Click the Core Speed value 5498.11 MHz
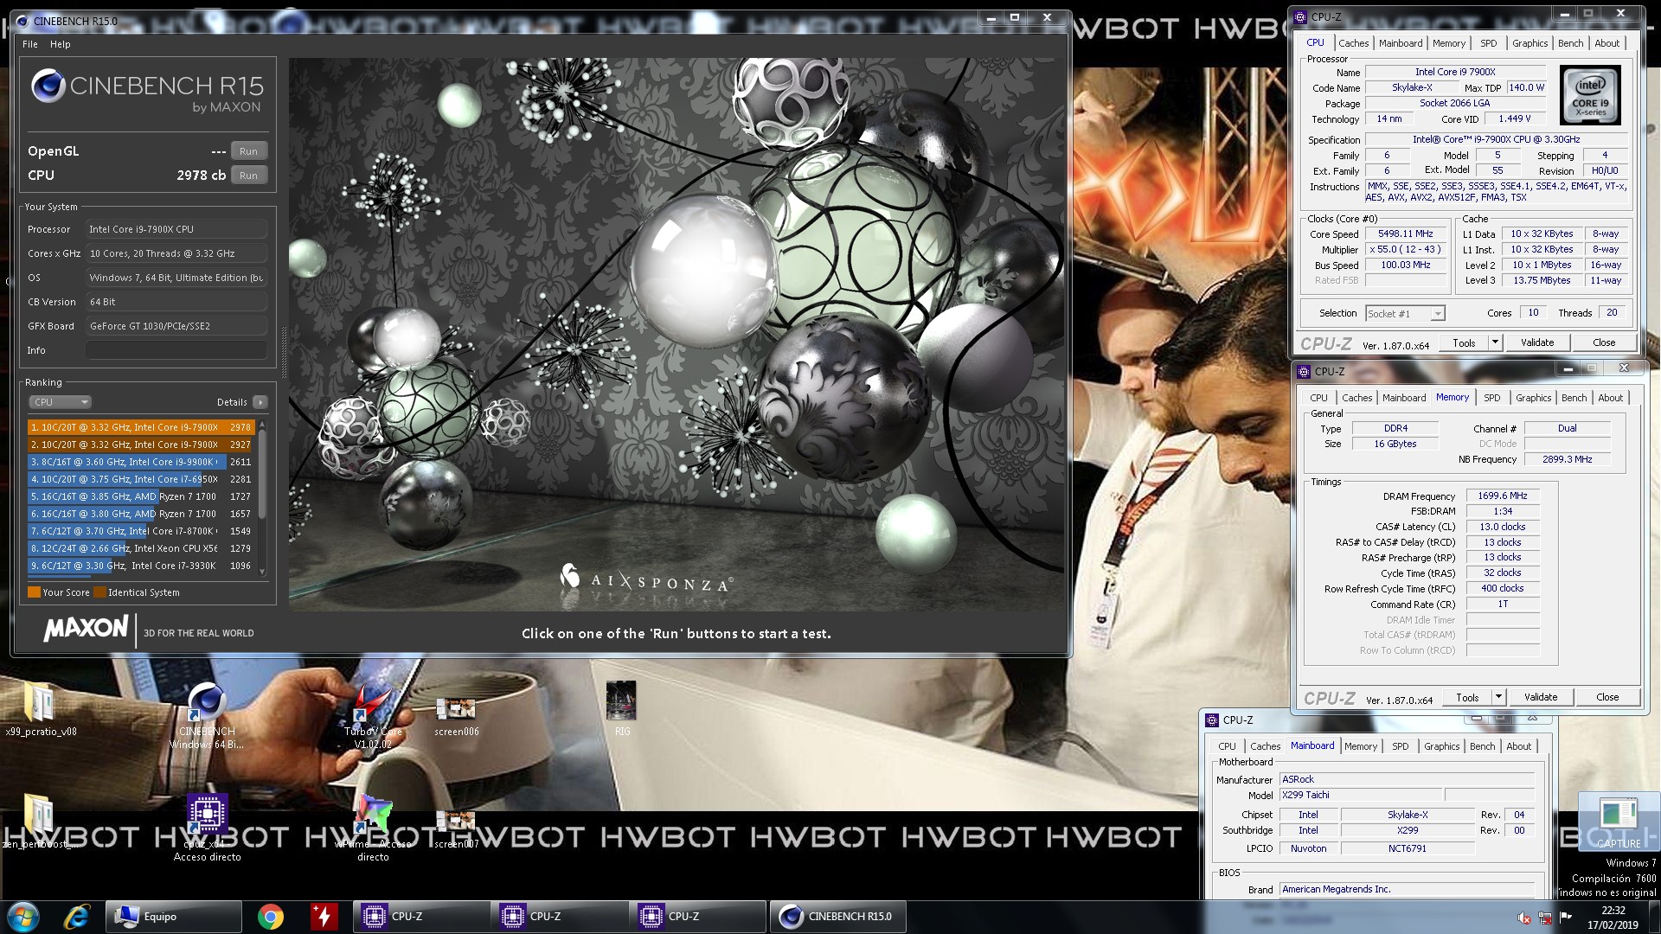Image resolution: width=1661 pixels, height=934 pixels. 1406,234
